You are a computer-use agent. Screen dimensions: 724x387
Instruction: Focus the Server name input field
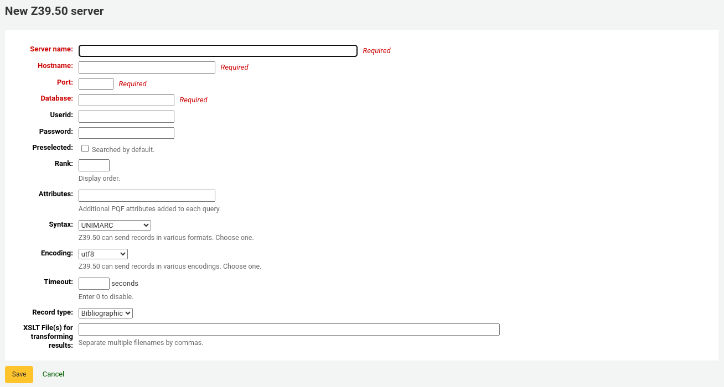[x=218, y=51]
